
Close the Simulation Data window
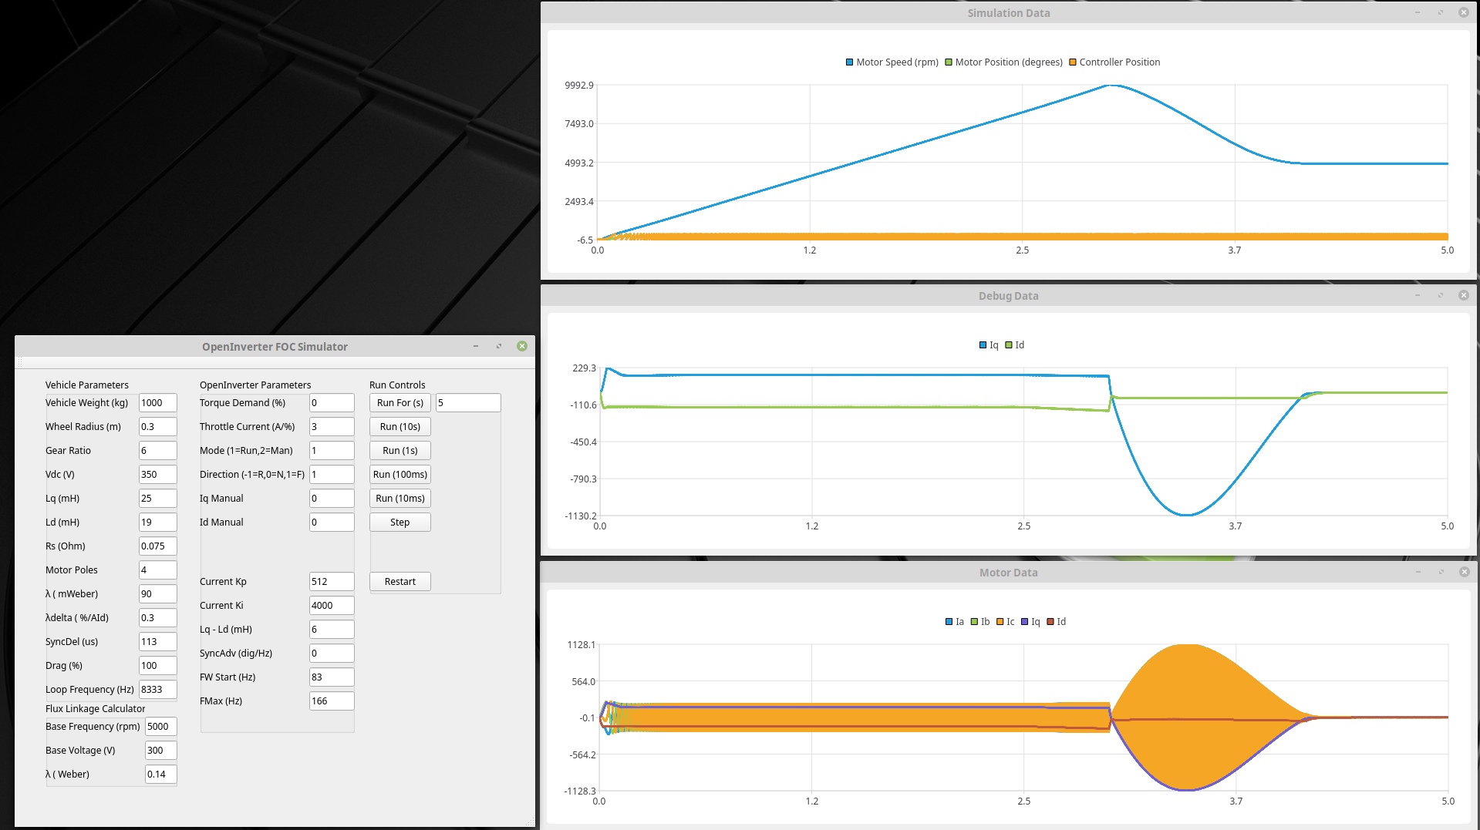[x=1463, y=13]
